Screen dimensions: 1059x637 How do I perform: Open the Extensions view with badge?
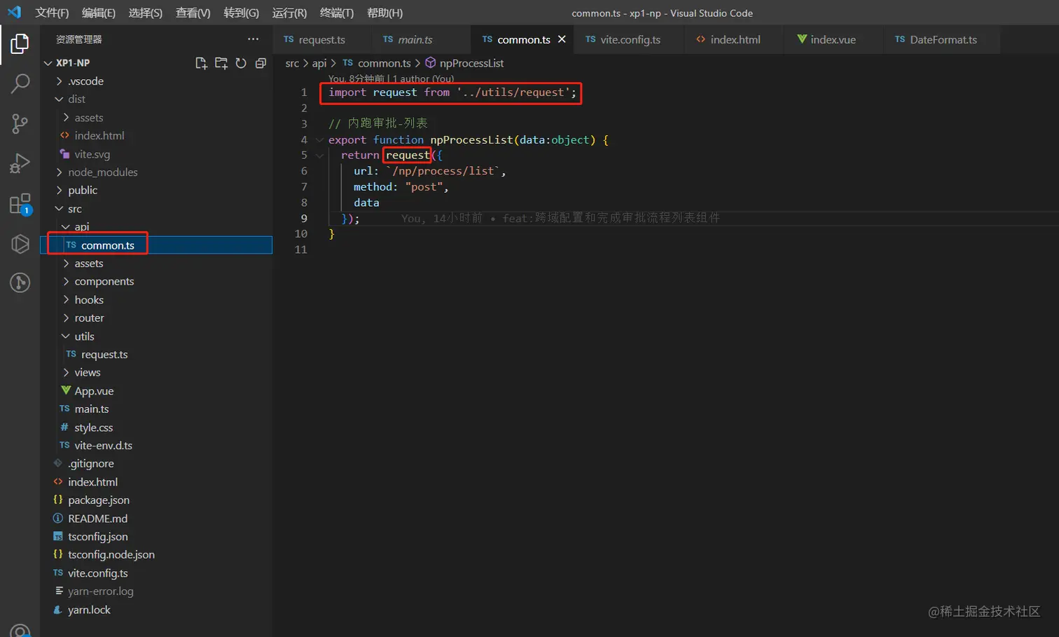click(20, 204)
